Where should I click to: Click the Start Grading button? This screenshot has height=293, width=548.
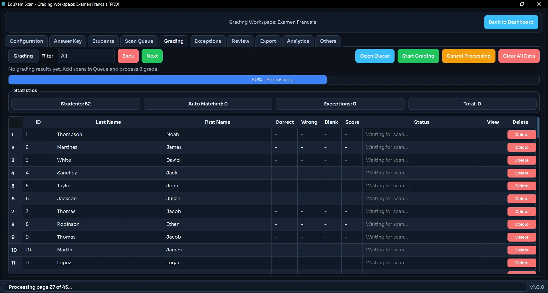[418, 56]
